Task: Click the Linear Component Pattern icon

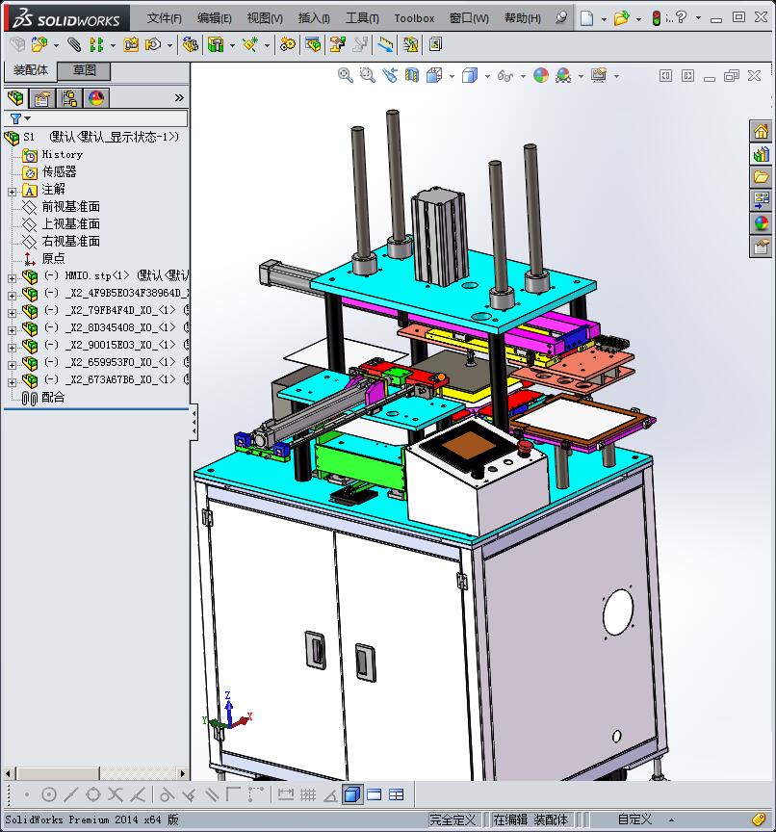Action: 96,44
